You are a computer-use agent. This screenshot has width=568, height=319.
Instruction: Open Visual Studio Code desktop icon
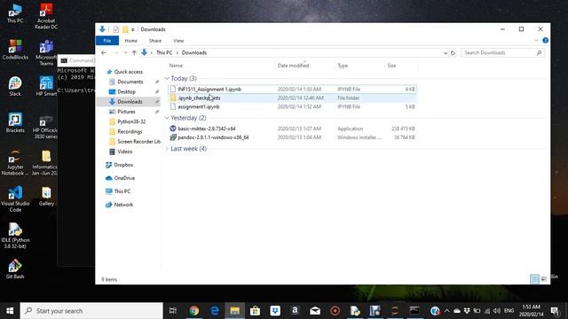point(15,198)
